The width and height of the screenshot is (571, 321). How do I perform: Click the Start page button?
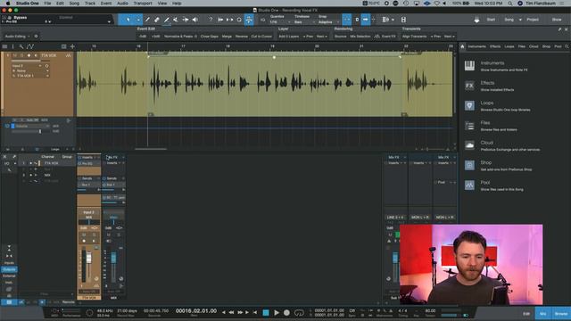[x=491, y=20]
